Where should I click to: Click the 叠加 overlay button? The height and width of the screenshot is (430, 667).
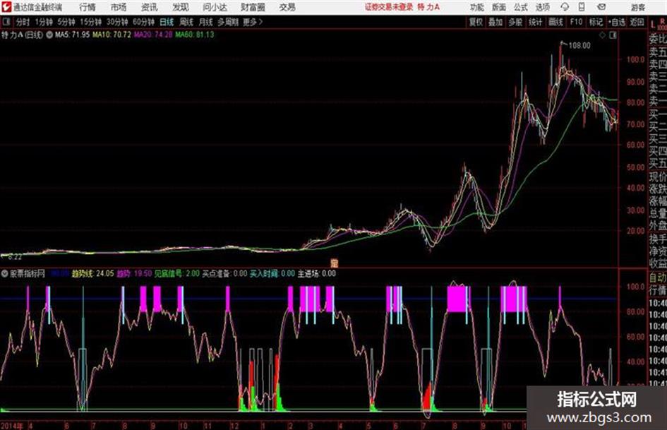tap(495, 22)
